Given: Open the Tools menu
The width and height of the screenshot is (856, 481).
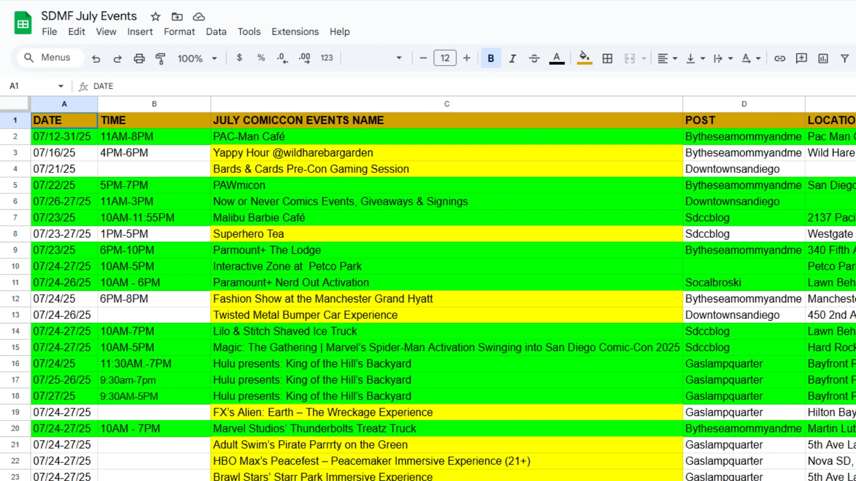Looking at the screenshot, I should coord(249,32).
